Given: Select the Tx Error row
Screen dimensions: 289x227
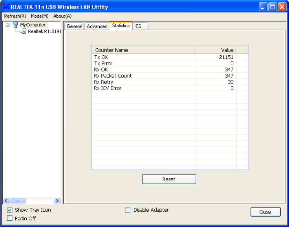Looking at the screenshot, I should pyautogui.click(x=170, y=63).
